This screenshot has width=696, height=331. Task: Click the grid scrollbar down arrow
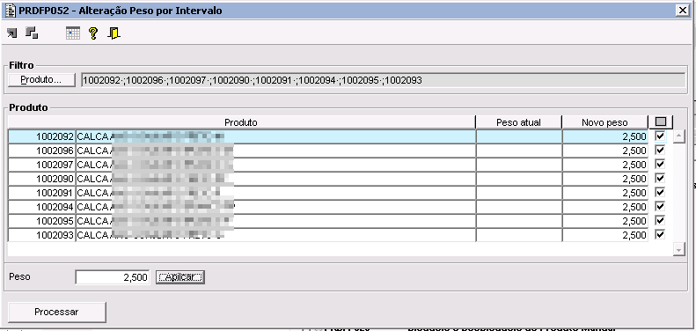pyautogui.click(x=678, y=250)
